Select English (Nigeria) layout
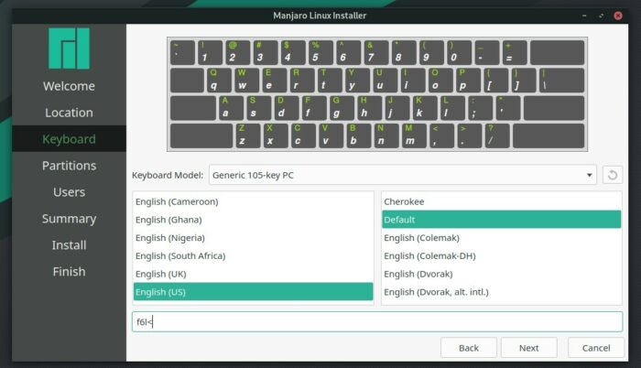This screenshot has height=368, width=641. 253,238
